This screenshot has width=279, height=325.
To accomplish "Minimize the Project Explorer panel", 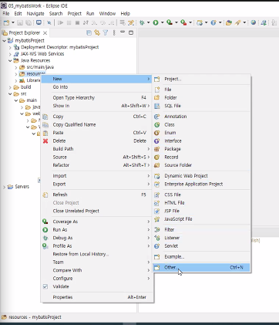I will coord(123,32).
